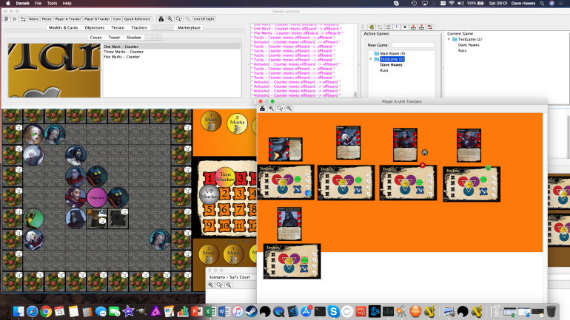The width and height of the screenshot is (570, 320).
Task: Select Main Room in Active Games
Action: pyautogui.click(x=392, y=53)
